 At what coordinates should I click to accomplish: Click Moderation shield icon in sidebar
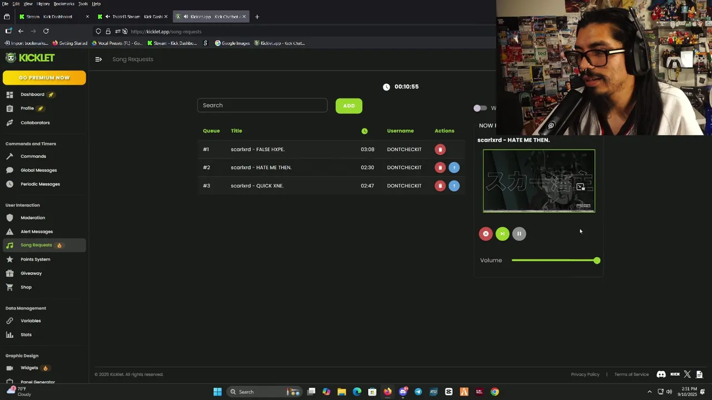pyautogui.click(x=9, y=218)
